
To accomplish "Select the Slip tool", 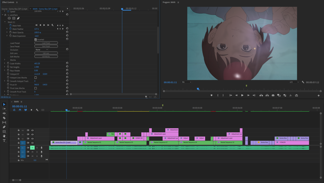I will point(4,122).
